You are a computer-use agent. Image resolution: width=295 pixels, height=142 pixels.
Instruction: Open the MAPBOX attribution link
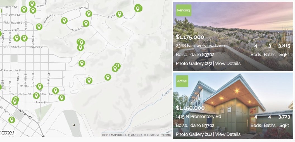135,135
